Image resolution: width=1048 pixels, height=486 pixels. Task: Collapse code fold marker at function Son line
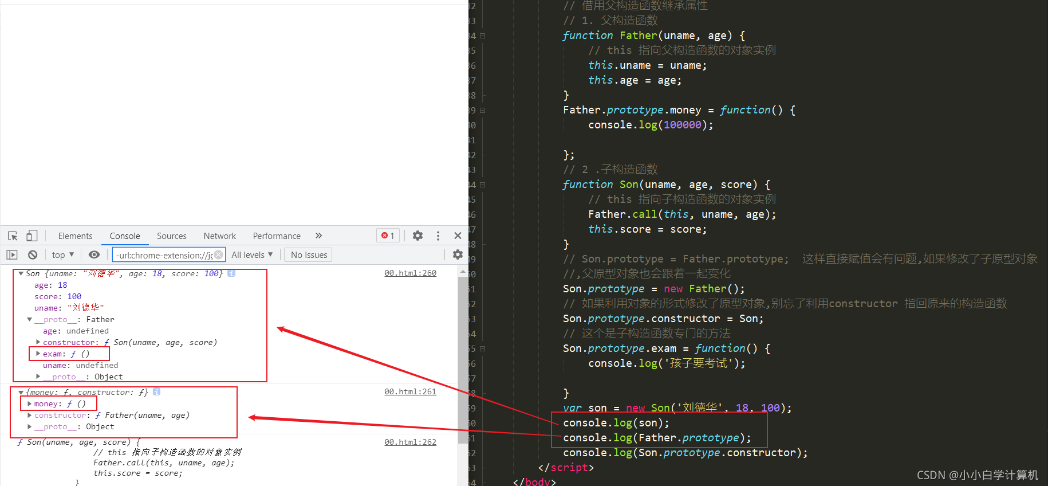click(x=483, y=185)
